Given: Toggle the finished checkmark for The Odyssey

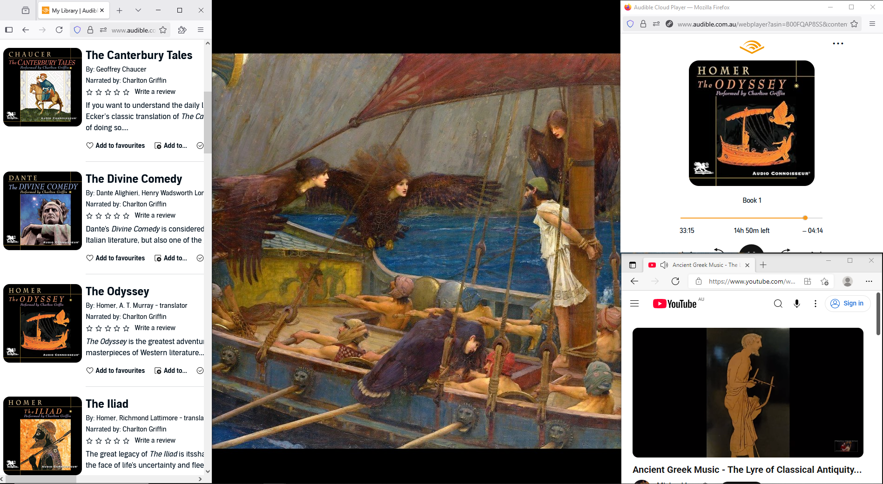Looking at the screenshot, I should pyautogui.click(x=200, y=371).
